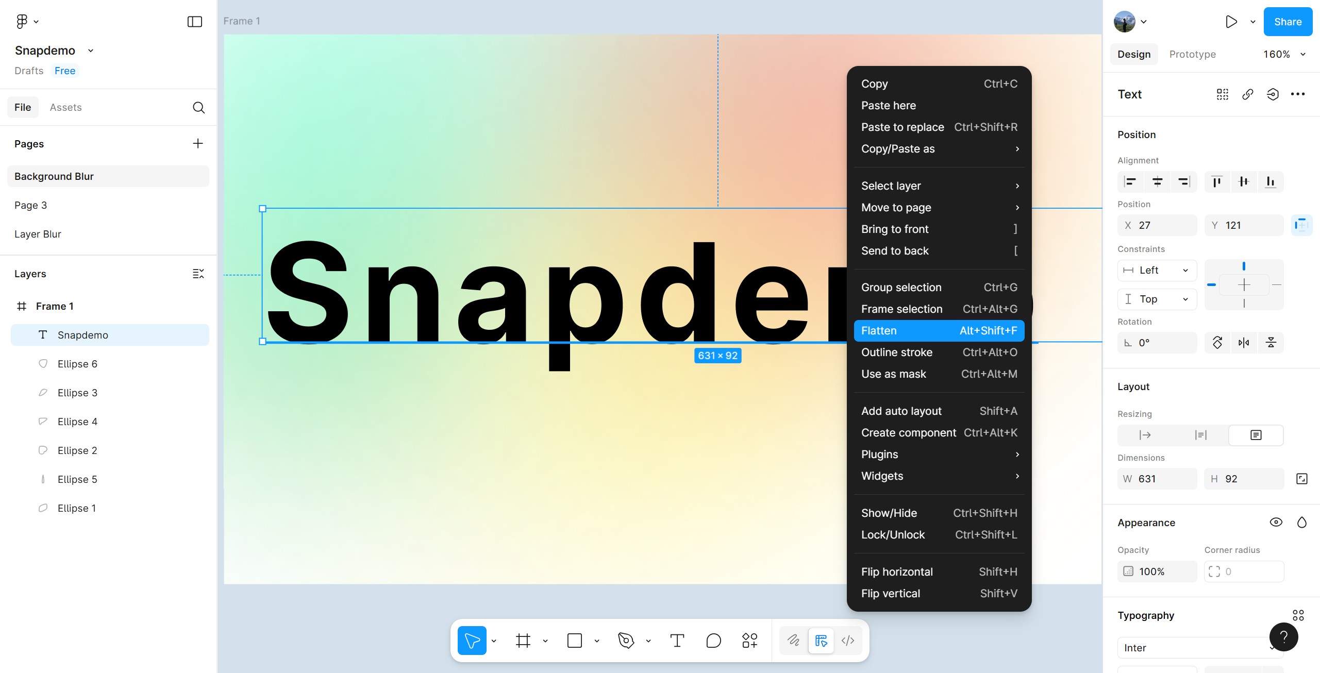Select the Comment tool in toolbar
Screen dimensions: 1320x673
point(713,641)
